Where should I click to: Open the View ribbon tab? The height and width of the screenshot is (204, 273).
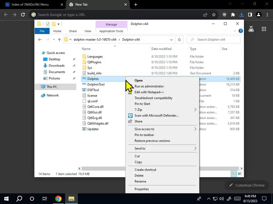pos(88,31)
